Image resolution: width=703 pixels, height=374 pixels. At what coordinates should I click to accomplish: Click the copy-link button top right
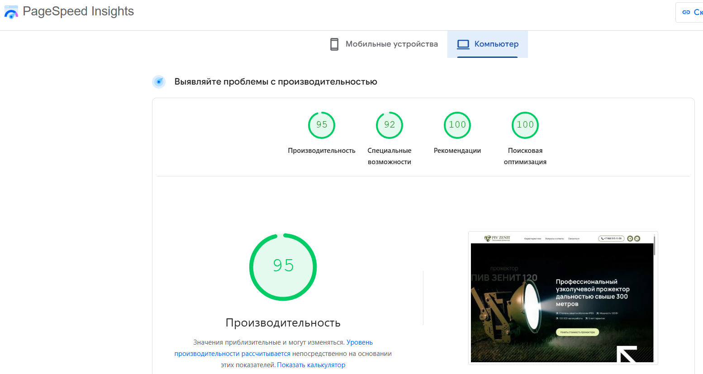click(692, 12)
